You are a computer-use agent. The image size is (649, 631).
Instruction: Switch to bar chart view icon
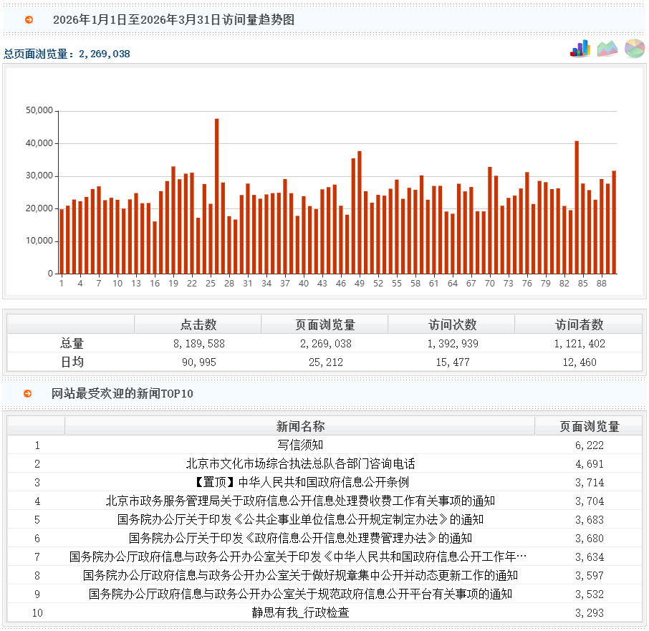(x=580, y=49)
